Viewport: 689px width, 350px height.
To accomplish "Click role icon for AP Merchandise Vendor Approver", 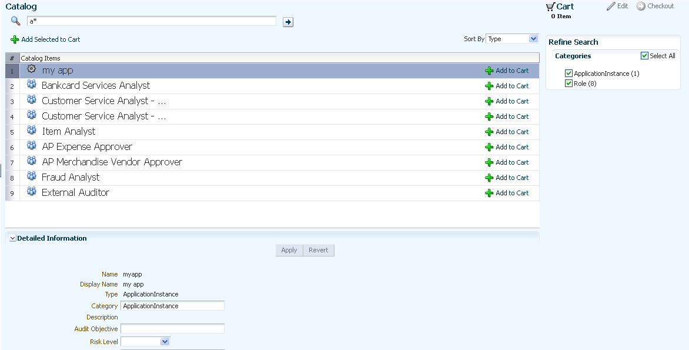I will coord(31,161).
